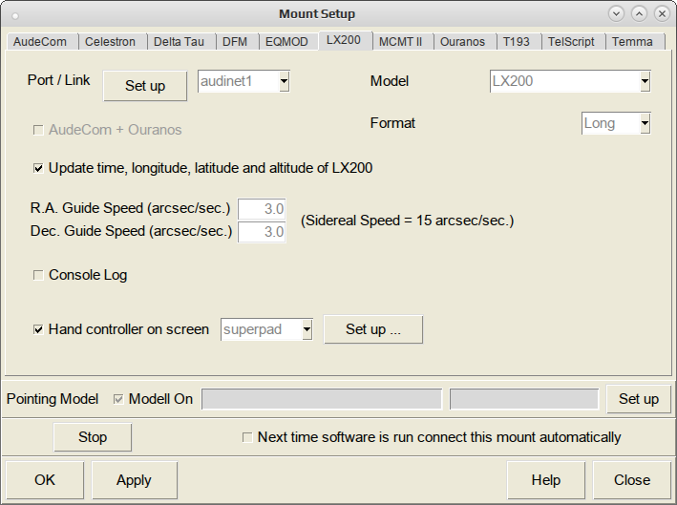Viewport: 677px width, 505px height.
Task: Click the window menu dot icon
Action: (15, 16)
